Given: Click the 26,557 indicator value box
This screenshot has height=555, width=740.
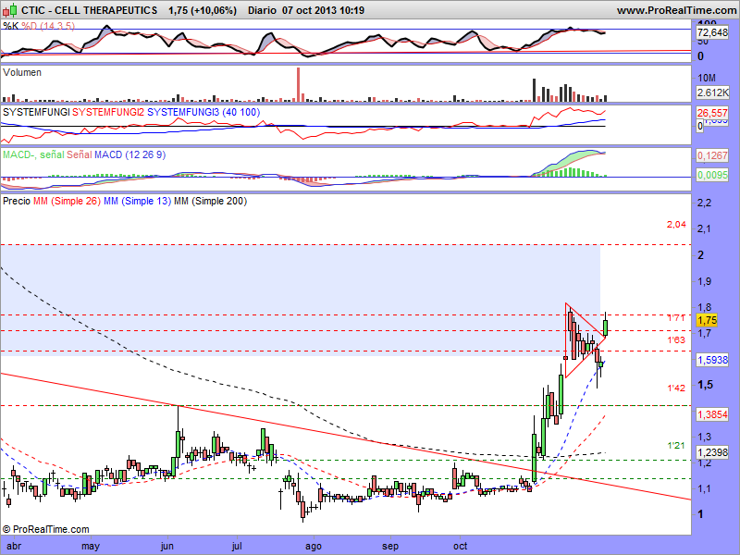Looking at the screenshot, I should point(712,113).
